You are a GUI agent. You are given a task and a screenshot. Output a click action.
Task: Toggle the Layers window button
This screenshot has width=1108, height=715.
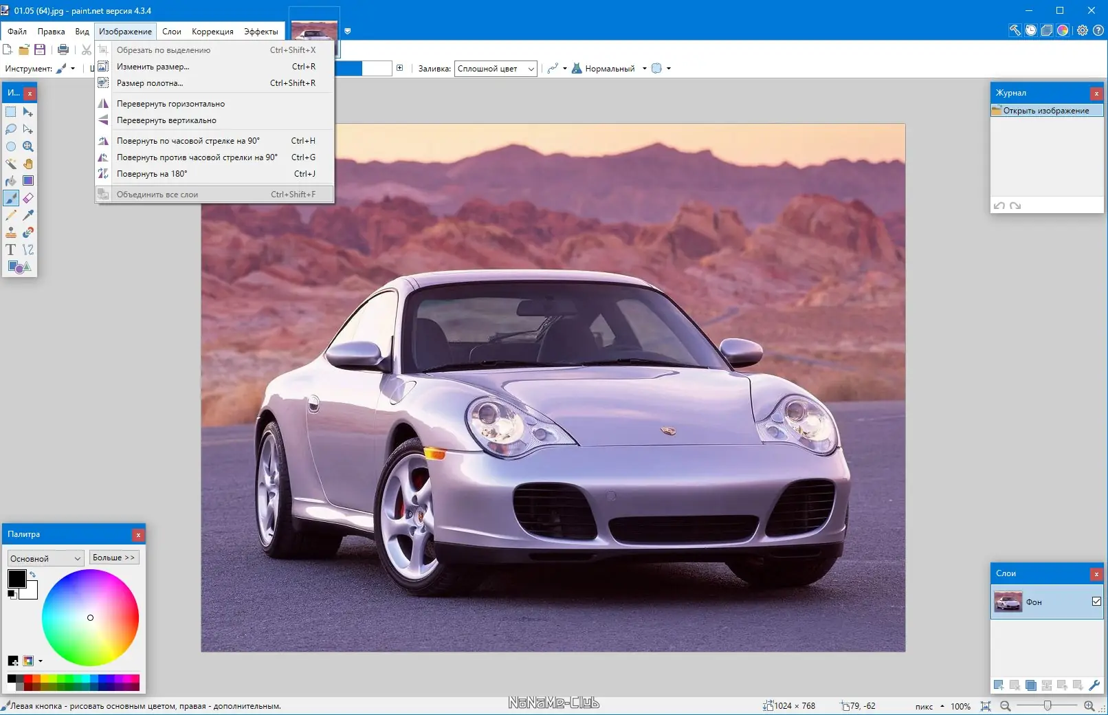pyautogui.click(x=1046, y=30)
